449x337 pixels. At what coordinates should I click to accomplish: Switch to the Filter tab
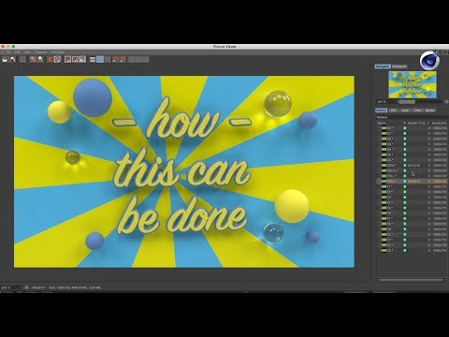point(417,110)
